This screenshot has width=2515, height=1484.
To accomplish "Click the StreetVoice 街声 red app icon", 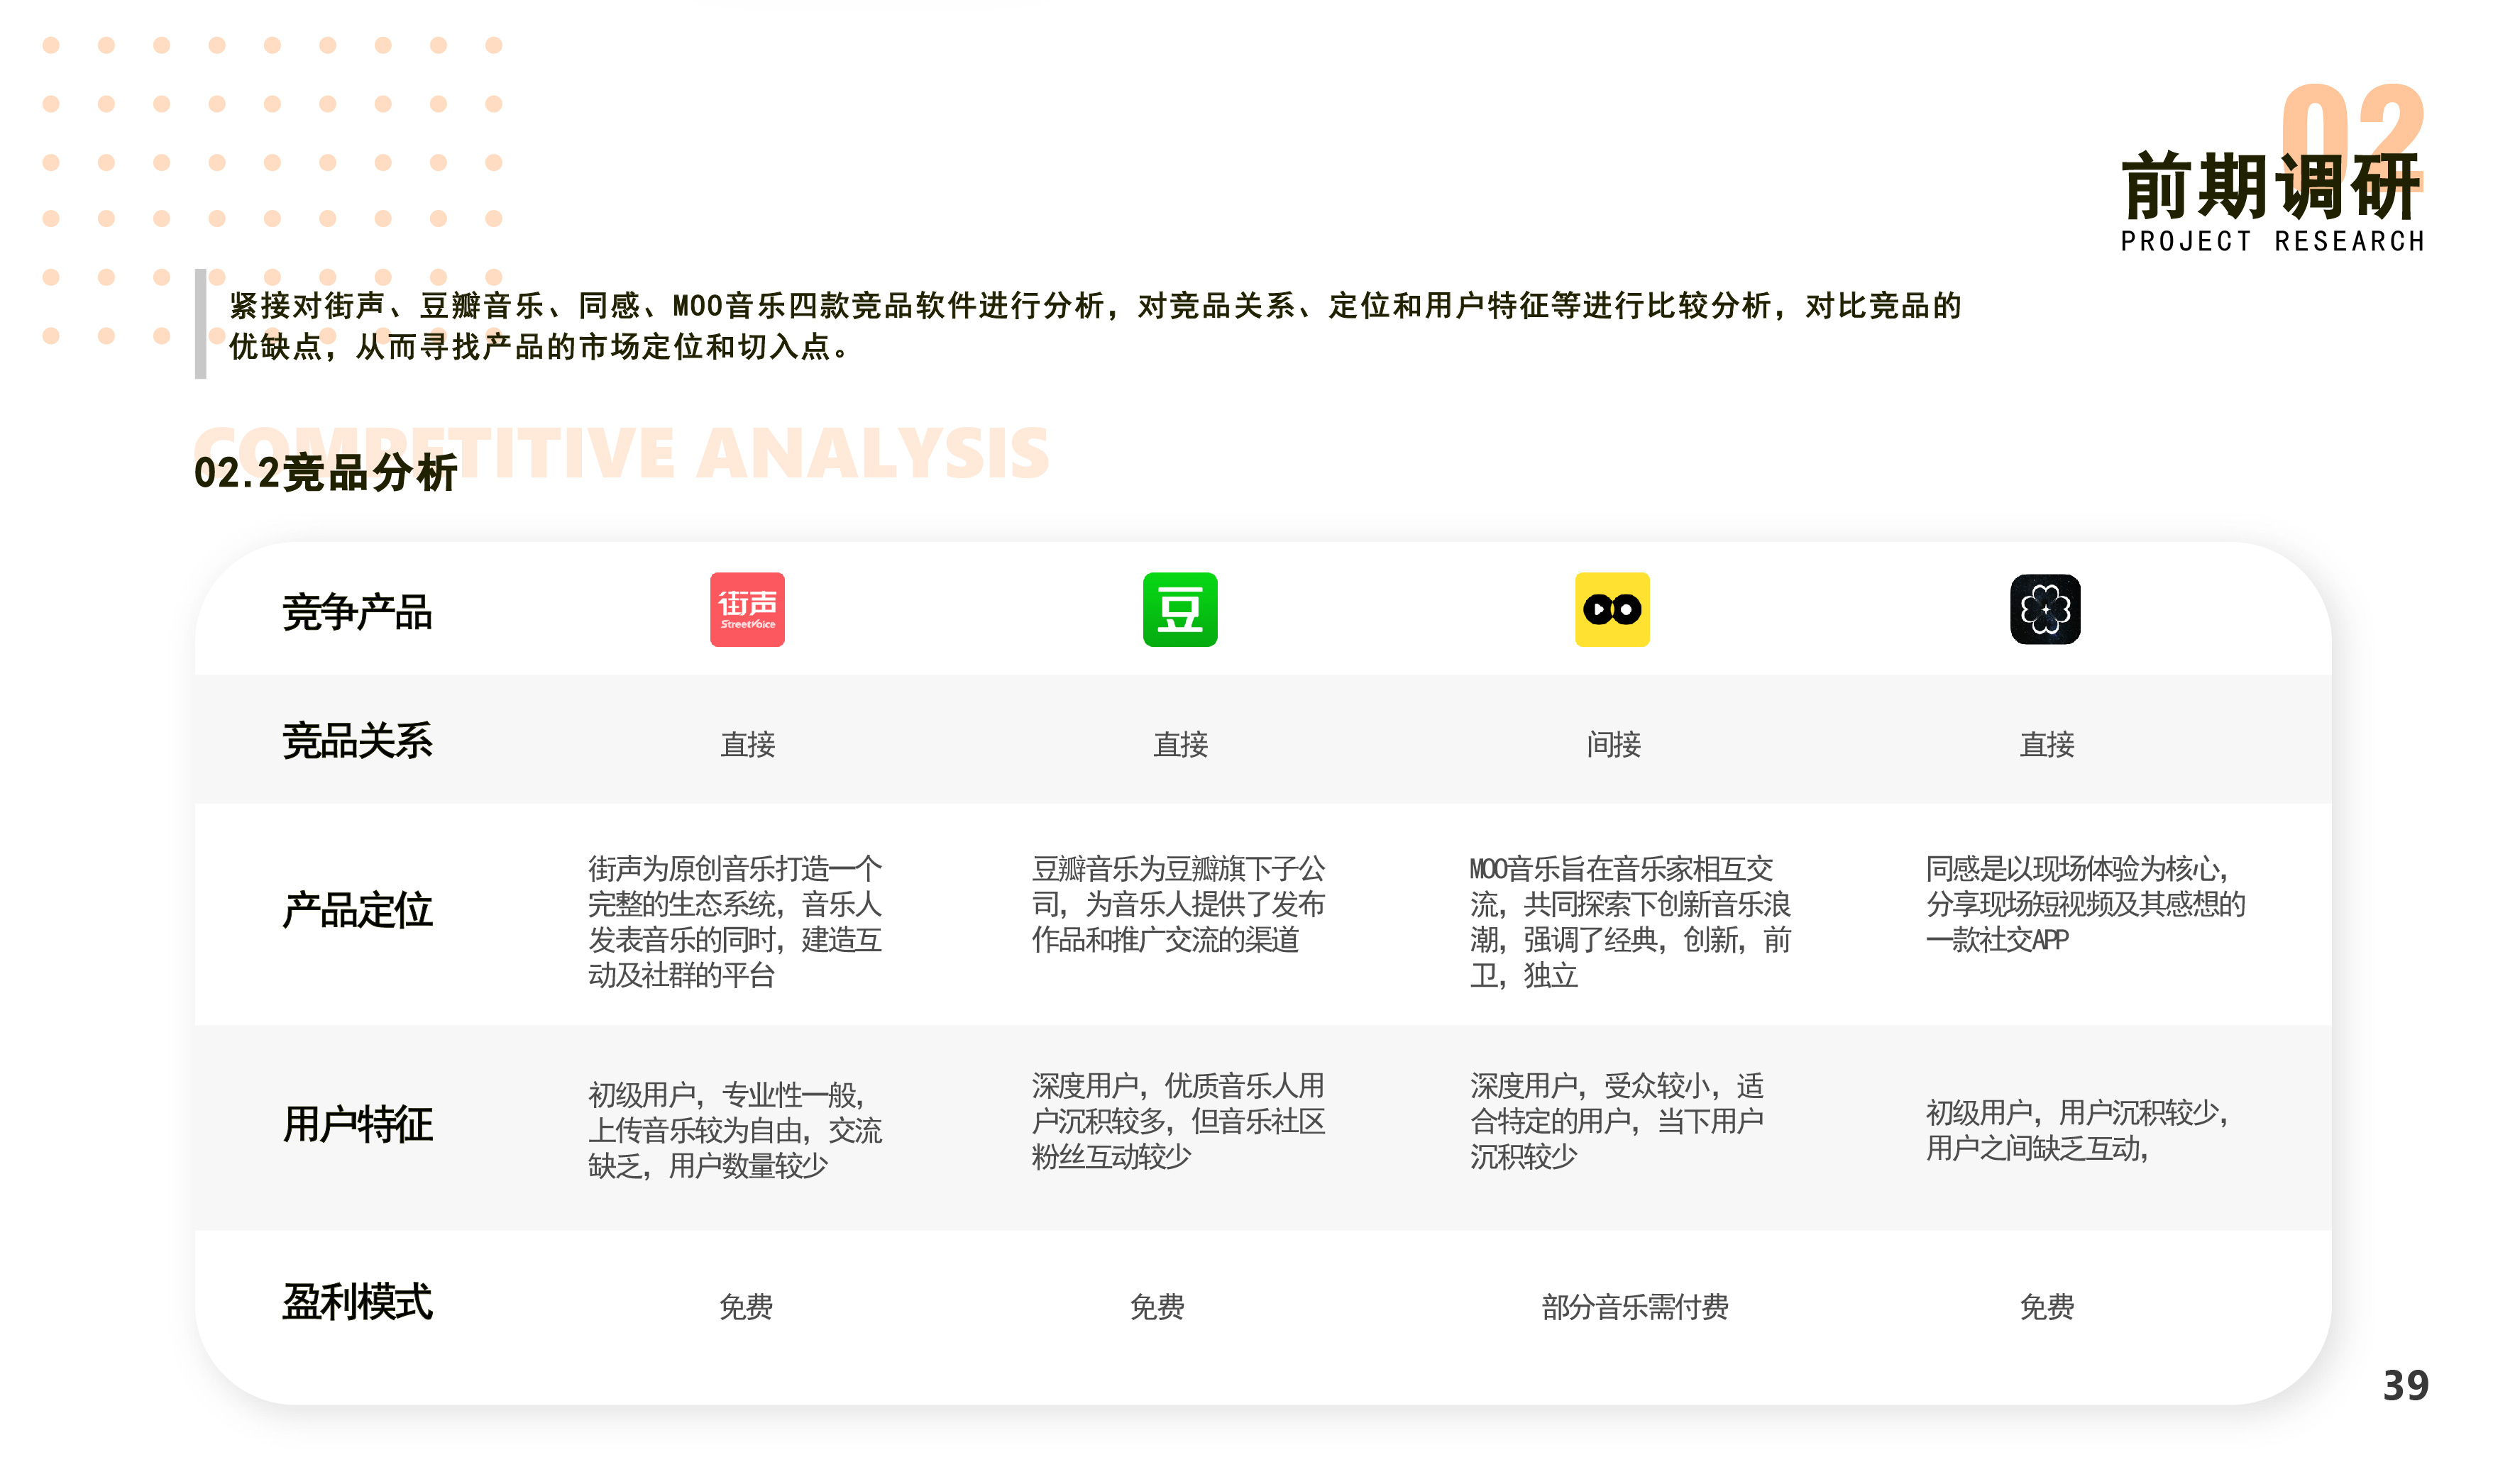I will point(748,610).
